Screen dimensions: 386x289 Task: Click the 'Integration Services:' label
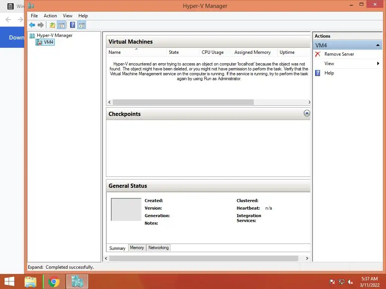[x=249, y=218]
